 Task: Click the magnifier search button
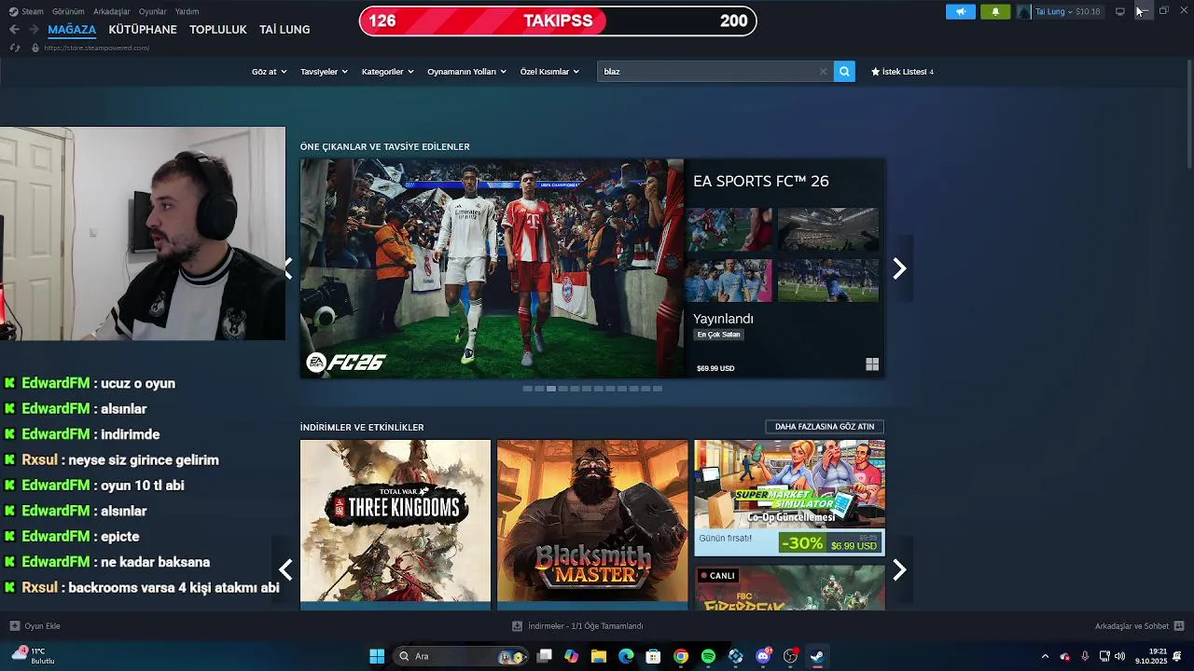tap(844, 71)
